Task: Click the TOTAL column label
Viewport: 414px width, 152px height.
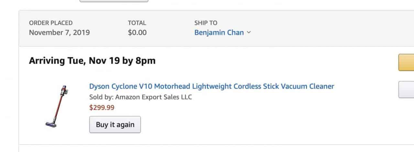Action: 137,23
